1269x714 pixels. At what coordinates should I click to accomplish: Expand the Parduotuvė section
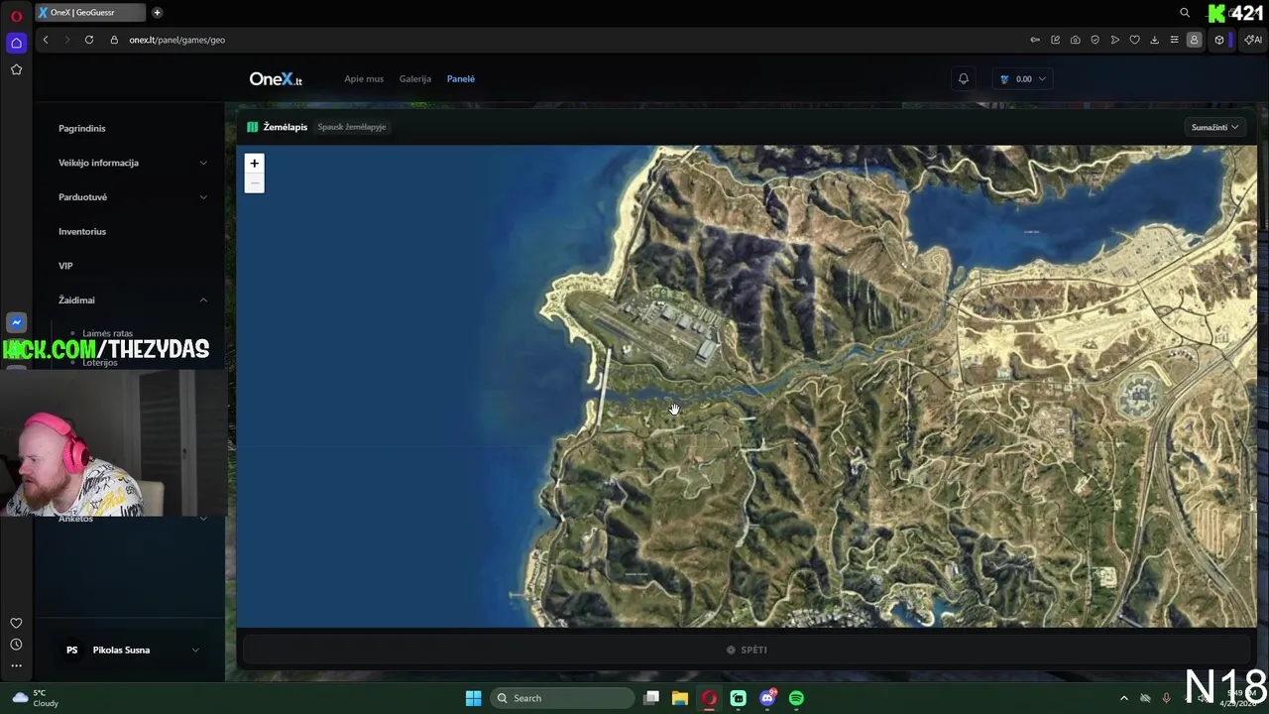[x=133, y=196]
